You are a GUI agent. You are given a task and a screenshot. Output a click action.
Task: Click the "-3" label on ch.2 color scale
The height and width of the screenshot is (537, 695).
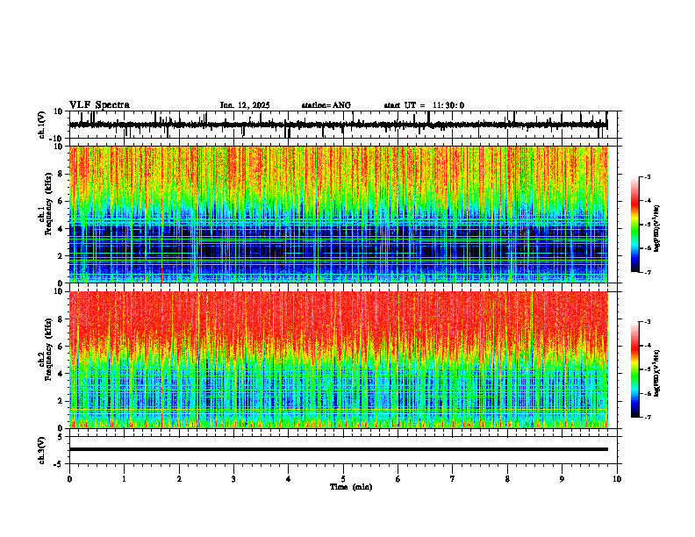[x=648, y=322]
